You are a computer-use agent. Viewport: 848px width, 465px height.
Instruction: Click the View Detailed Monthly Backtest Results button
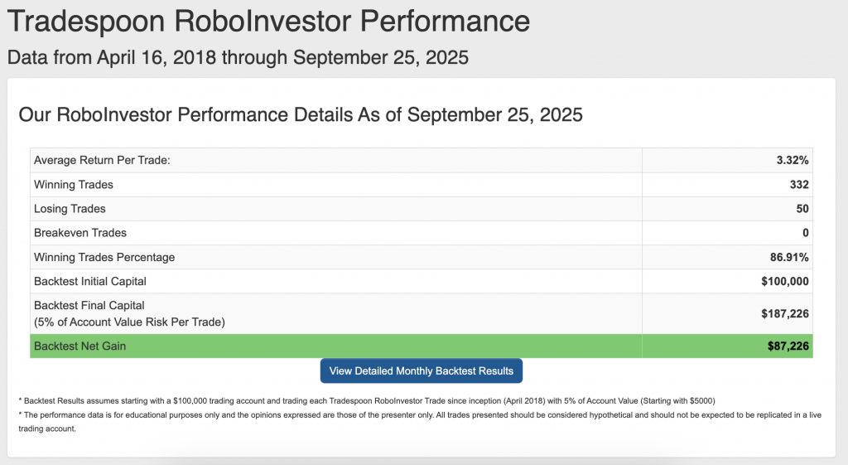tap(422, 371)
